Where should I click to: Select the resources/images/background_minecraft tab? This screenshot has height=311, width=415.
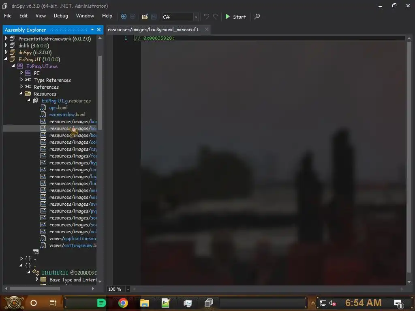coord(154,29)
